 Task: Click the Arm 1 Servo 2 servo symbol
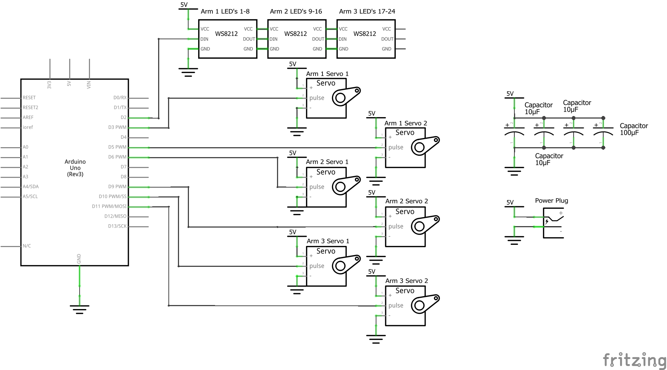coord(405,148)
